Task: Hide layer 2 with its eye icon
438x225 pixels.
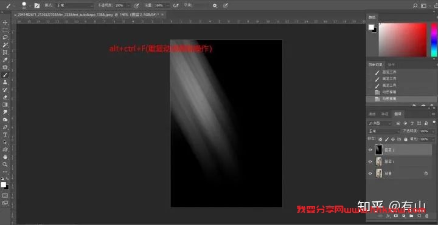Action: (370, 150)
